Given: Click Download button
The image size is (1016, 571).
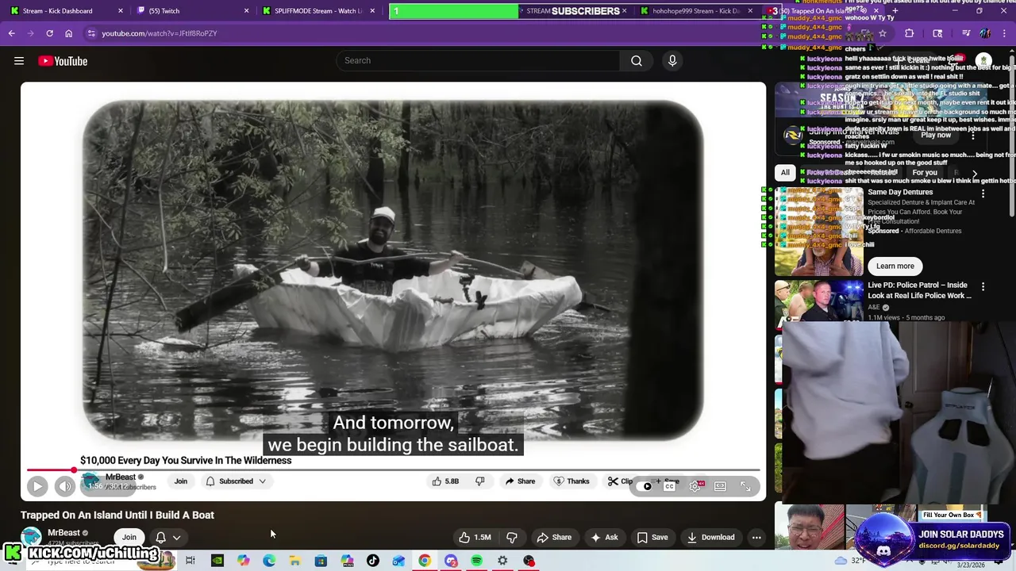Looking at the screenshot, I should point(710,537).
